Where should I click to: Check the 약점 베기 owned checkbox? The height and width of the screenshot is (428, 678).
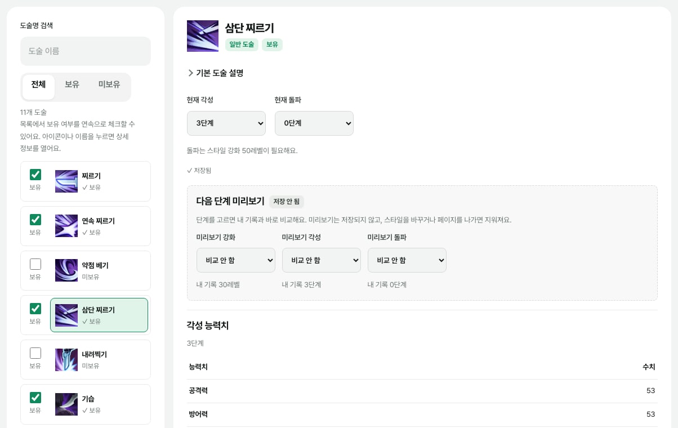tap(35, 264)
